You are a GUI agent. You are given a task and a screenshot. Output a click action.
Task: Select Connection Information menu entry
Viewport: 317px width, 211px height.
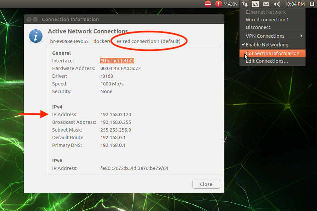pos(272,53)
